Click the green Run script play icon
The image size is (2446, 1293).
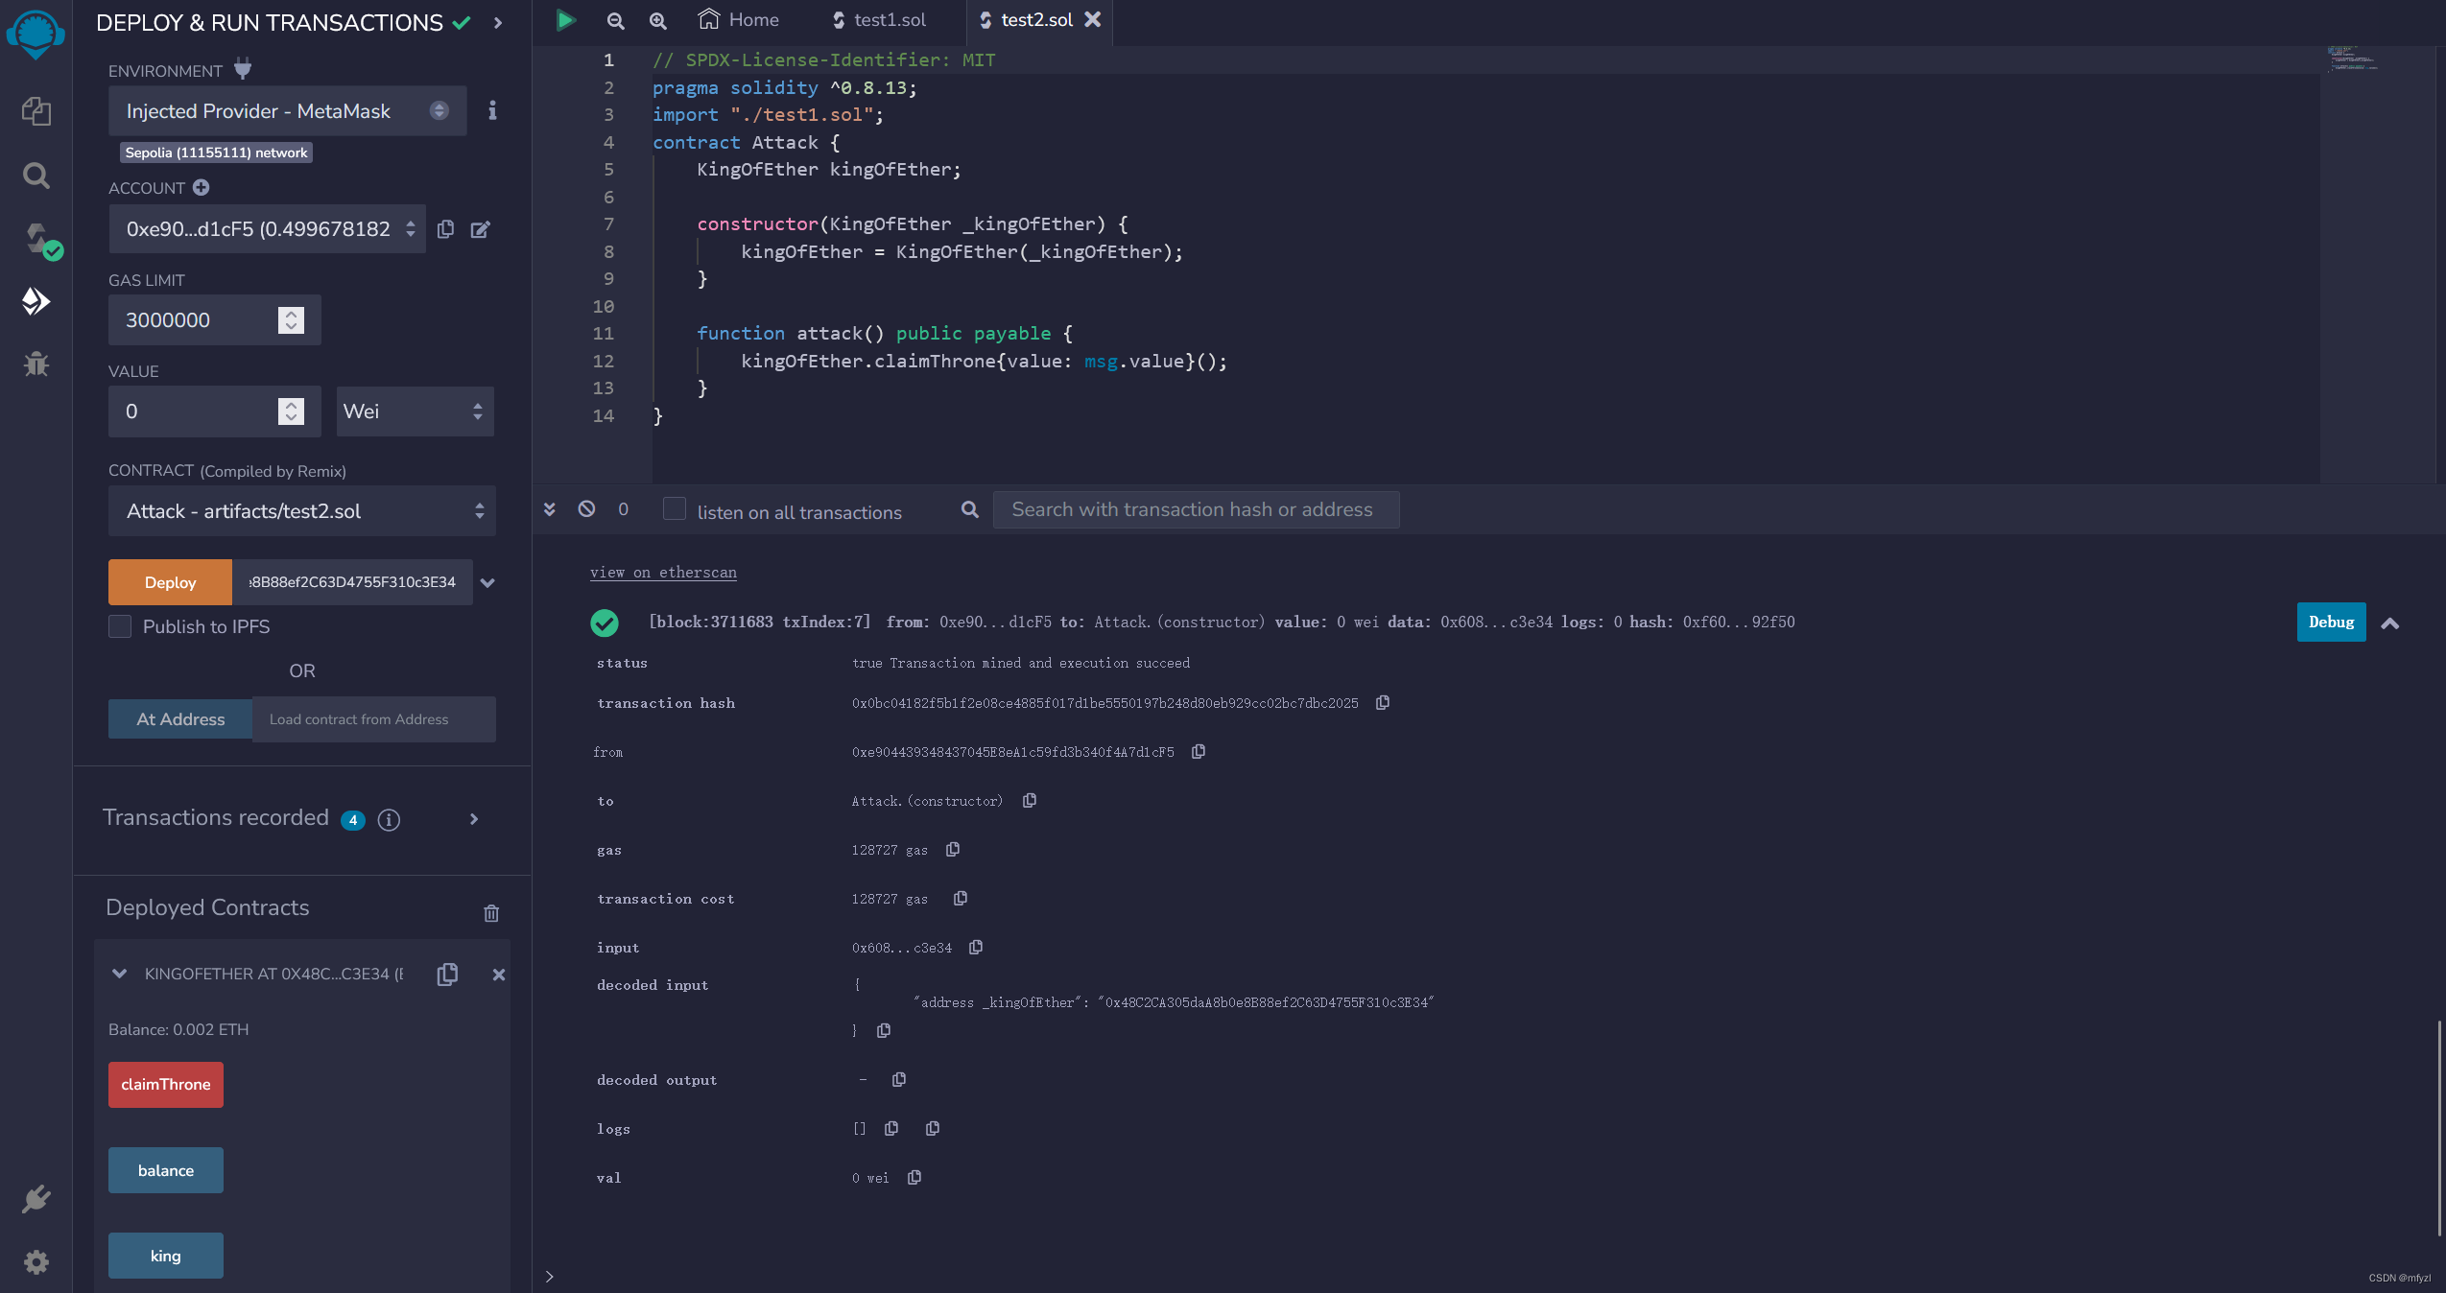566,20
